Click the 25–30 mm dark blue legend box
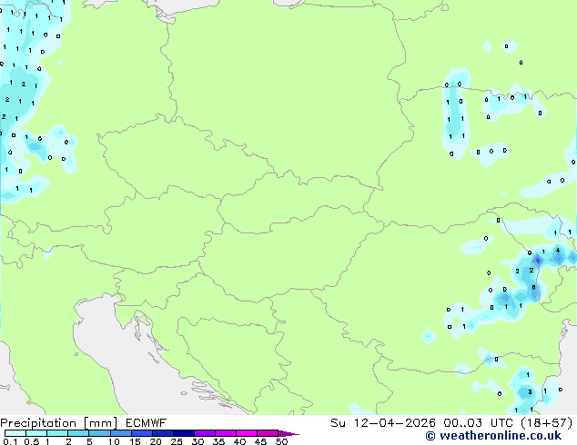 coord(183,433)
